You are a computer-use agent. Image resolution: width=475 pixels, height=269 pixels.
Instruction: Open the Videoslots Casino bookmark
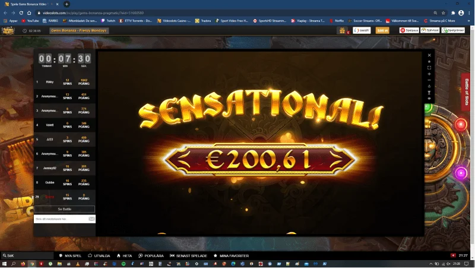(x=173, y=21)
